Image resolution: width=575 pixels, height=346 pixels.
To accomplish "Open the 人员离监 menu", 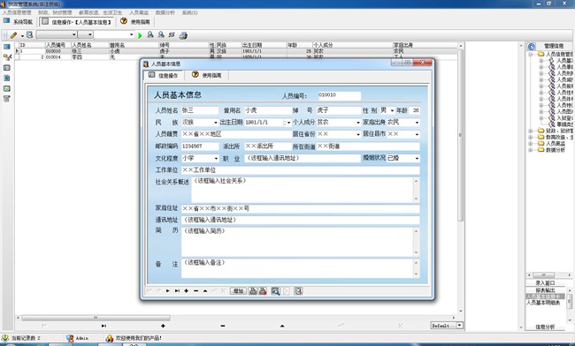I will coord(139,12).
